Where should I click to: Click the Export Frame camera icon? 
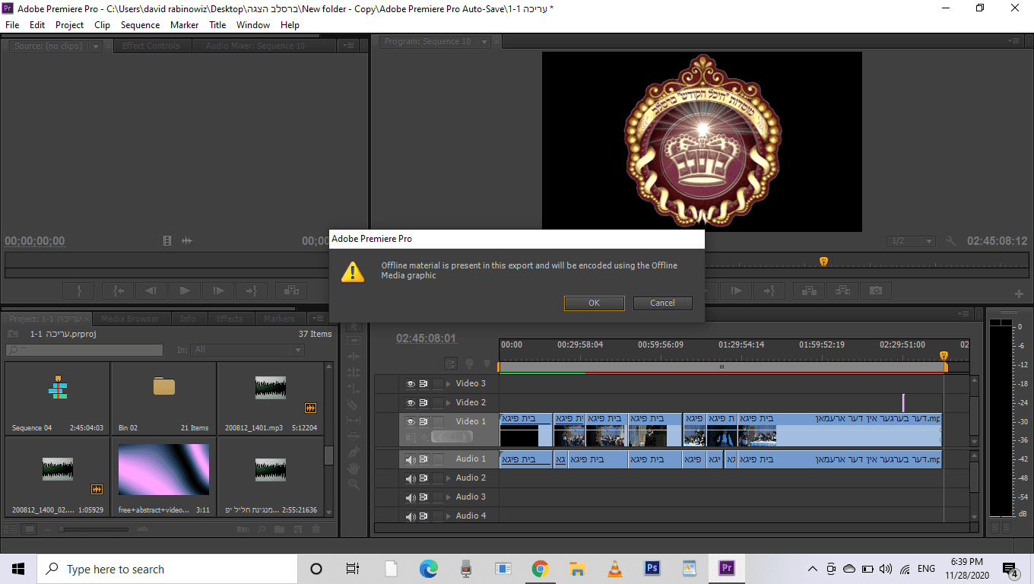pos(877,290)
